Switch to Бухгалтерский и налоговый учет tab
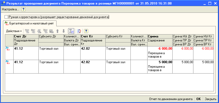Screen dimensions: 219x103 click(30, 23)
